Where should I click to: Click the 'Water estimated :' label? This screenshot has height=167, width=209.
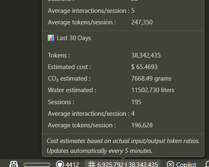coord(72,90)
